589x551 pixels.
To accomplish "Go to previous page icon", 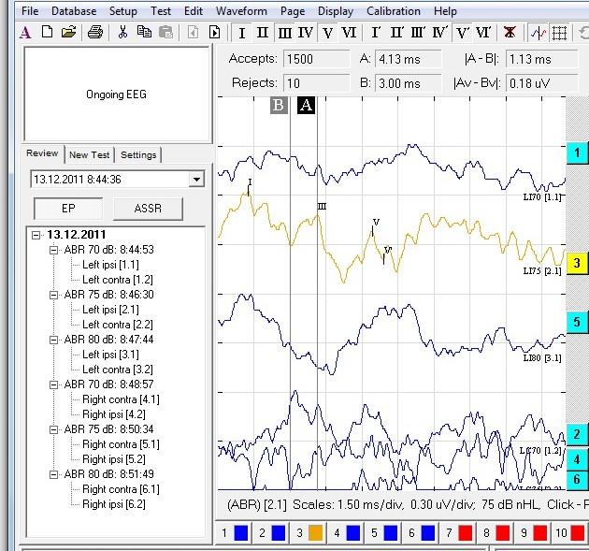I will tap(193, 33).
